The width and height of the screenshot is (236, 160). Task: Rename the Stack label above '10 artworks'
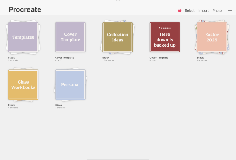tap(106, 58)
